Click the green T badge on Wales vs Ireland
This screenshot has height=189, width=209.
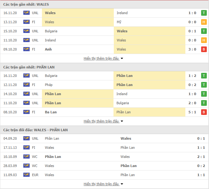click(204, 13)
